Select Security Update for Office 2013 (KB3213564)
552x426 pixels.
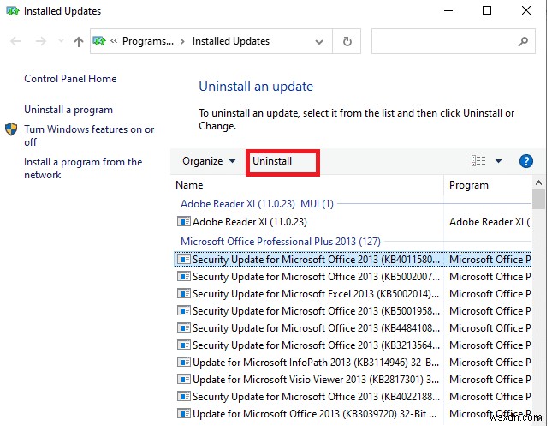[316, 345]
